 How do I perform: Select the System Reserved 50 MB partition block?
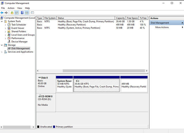point(64,84)
